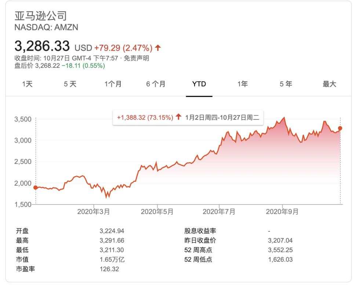Image resolution: width=356 pixels, height=285 pixels.
Task: Click the red up arrow beside 2.47%
Action: pyautogui.click(x=158, y=48)
